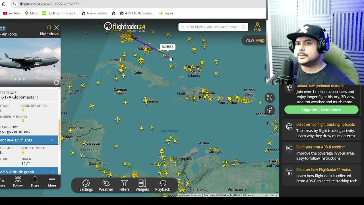Click the C-17A Globemaster III aircraft type text

(20, 97)
